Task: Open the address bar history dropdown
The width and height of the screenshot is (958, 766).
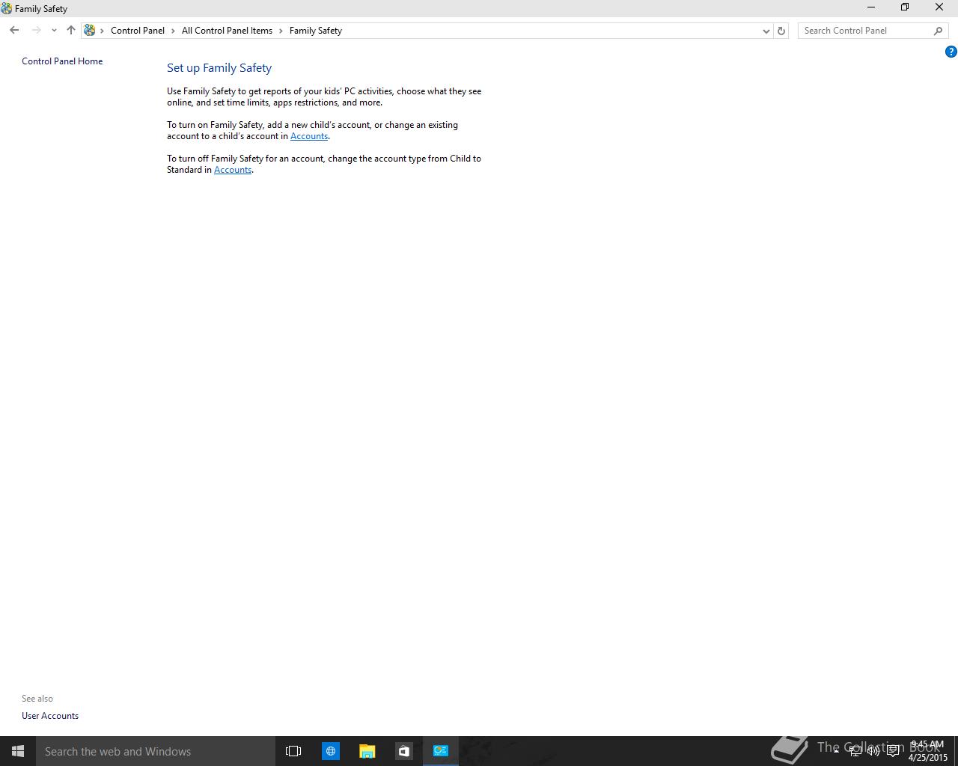Action: [766, 31]
